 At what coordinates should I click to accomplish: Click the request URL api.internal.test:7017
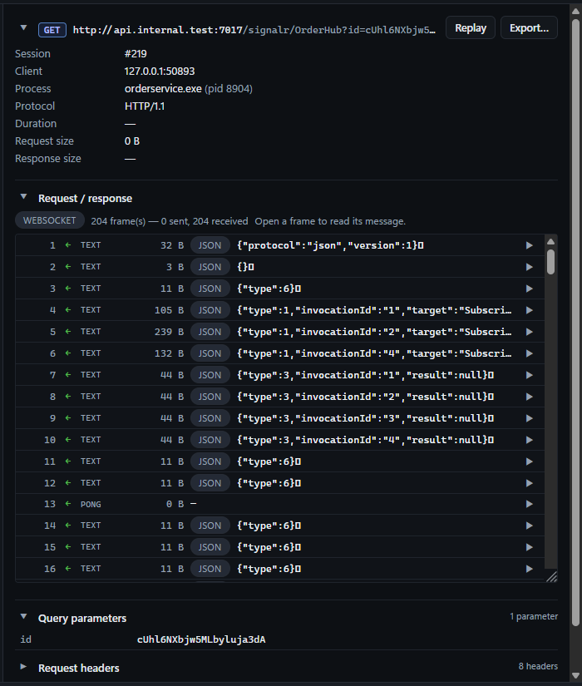click(254, 30)
